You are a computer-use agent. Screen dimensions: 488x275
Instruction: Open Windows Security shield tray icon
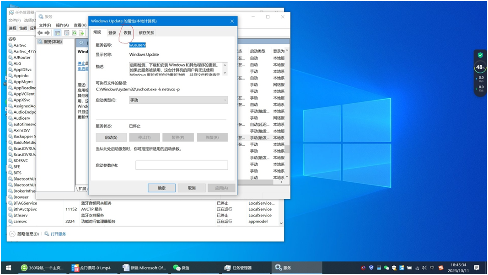[x=394, y=268]
